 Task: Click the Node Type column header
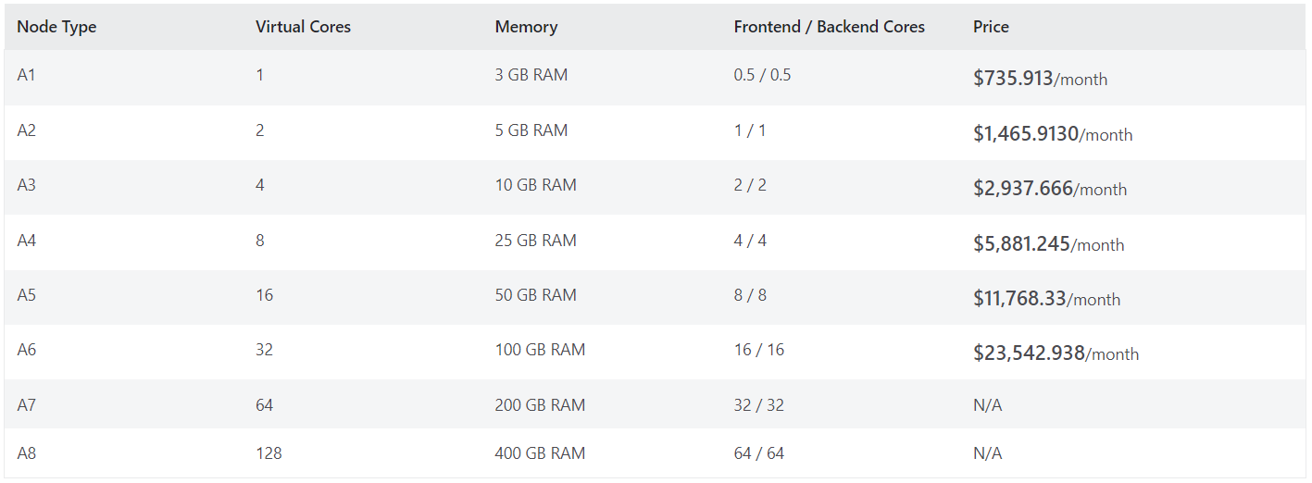[56, 27]
